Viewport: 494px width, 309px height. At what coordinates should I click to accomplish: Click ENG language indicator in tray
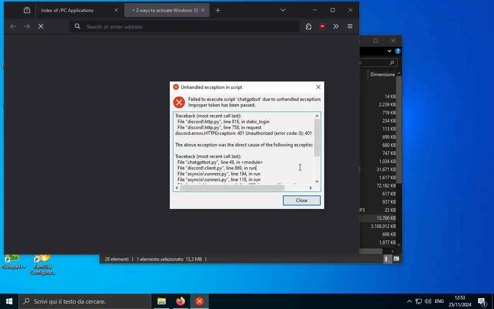click(439, 301)
